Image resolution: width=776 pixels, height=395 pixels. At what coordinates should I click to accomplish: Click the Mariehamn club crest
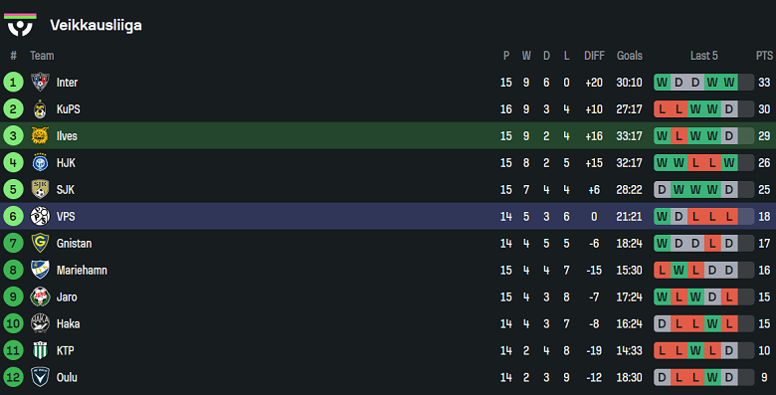pos(40,270)
